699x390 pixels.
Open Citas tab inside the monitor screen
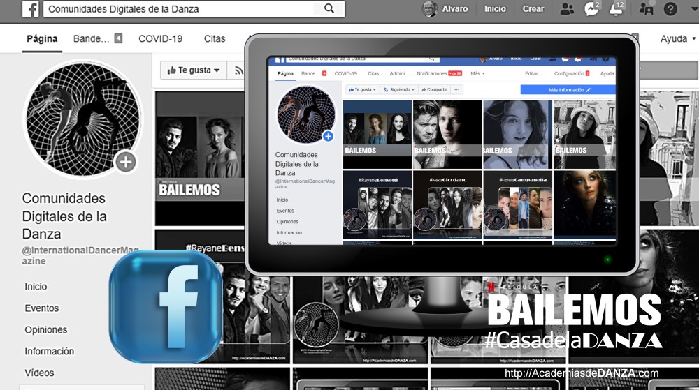pos(373,74)
